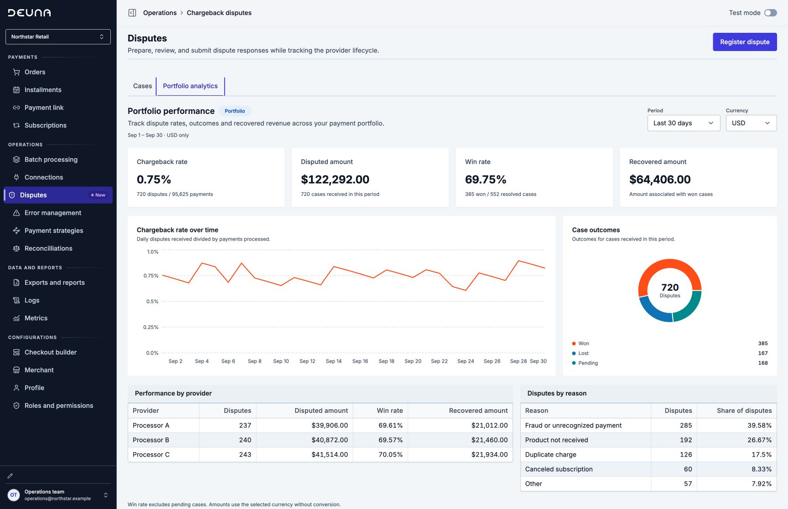Screen dimensions: 788x509
Task: Click the Pending legend color dot
Action: 574,363
